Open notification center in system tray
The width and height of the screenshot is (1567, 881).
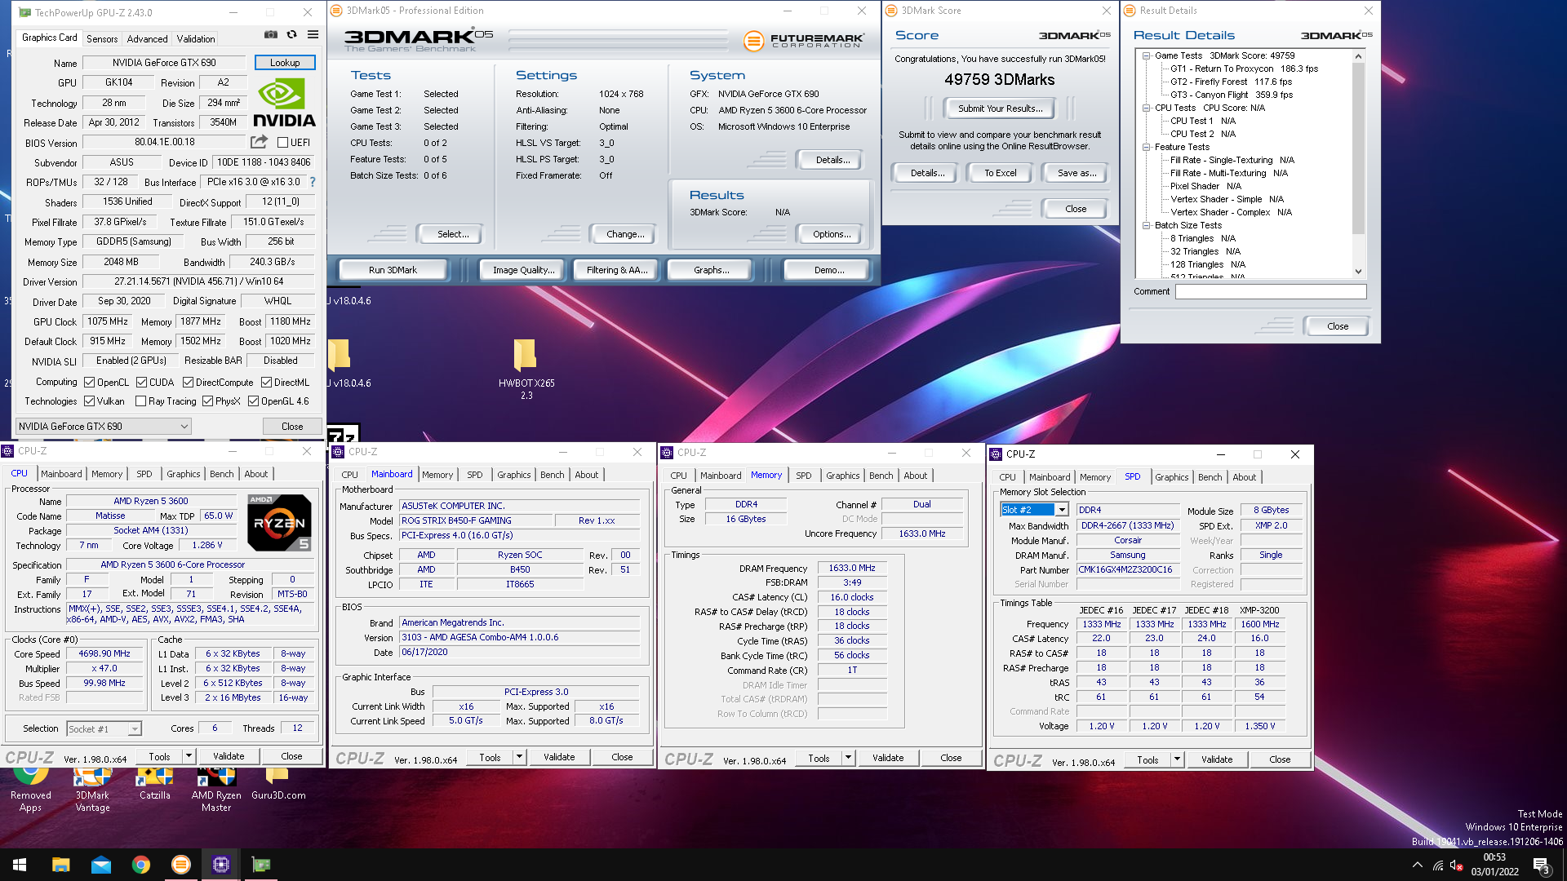(x=1541, y=865)
